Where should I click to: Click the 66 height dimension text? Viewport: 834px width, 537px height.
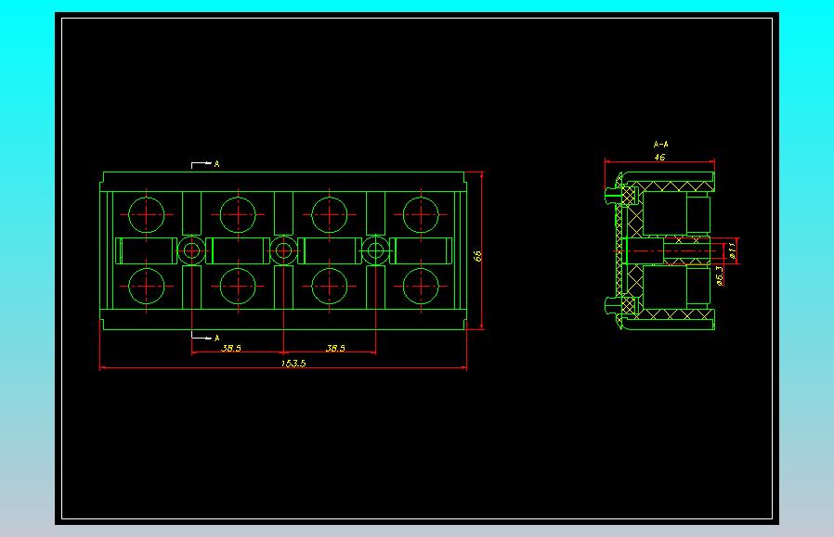point(477,256)
